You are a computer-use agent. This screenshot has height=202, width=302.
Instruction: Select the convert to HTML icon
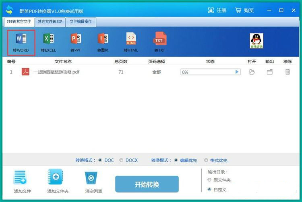131,43
